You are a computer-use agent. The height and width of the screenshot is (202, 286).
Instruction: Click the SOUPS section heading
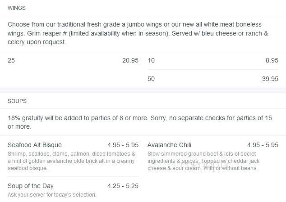(x=17, y=101)
